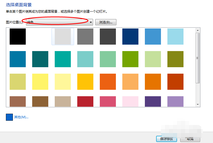Screen dimensions: 213x143
Task: Choose the navy blue color swatch
Action: coord(130,37)
